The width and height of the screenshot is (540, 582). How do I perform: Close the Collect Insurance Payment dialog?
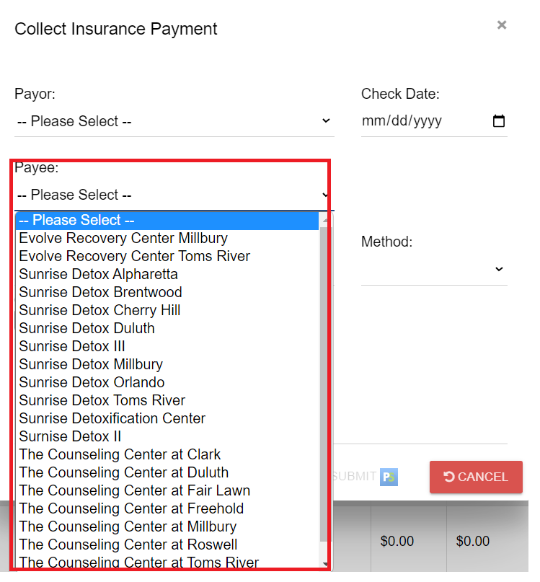(x=502, y=25)
